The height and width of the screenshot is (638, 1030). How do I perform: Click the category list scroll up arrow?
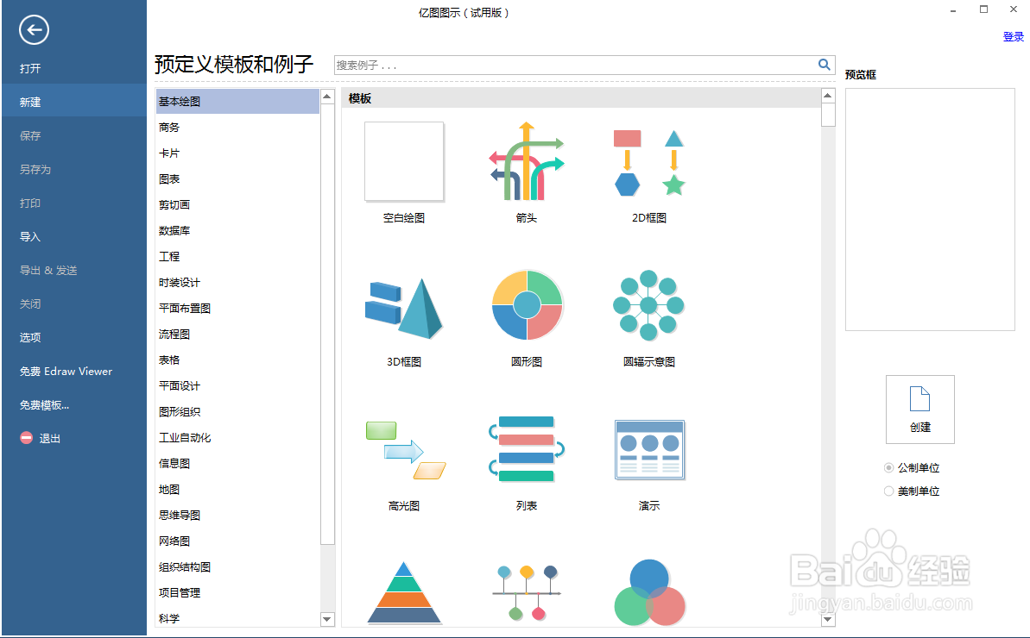click(327, 97)
